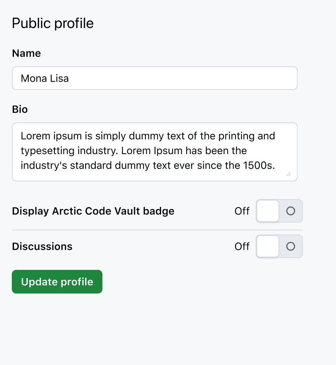Click the white knob of the badge toggle
This screenshot has width=336, height=365.
click(x=267, y=211)
